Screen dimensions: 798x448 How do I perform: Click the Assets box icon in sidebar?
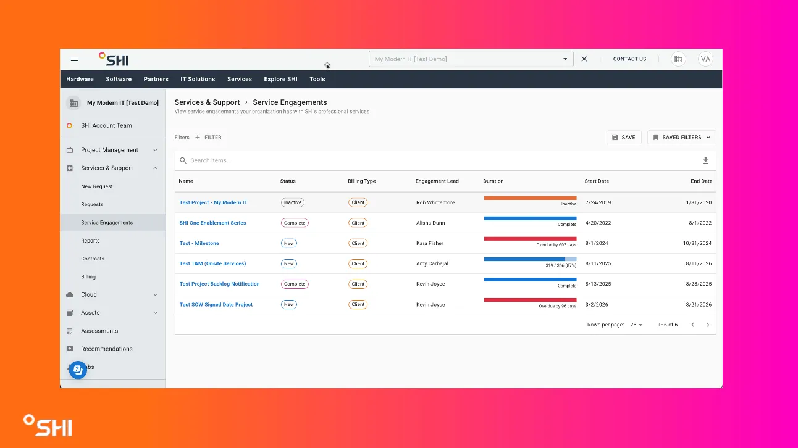coord(70,313)
